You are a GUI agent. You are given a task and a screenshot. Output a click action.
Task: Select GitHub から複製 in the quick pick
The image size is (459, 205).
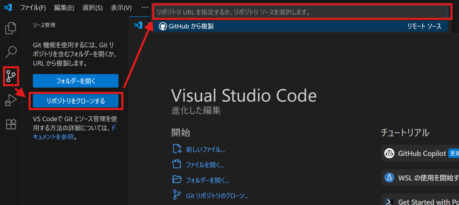pos(300,26)
